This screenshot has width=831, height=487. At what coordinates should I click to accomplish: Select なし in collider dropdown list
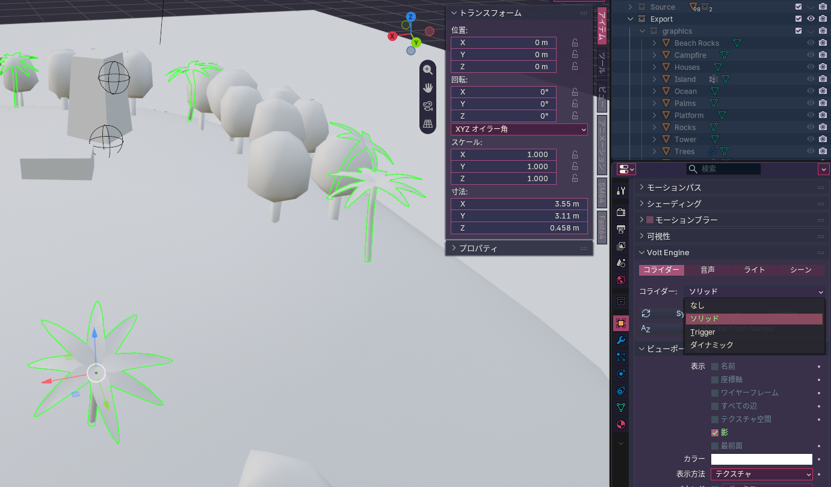tap(754, 305)
